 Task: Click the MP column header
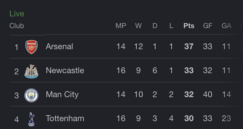coord(121,26)
